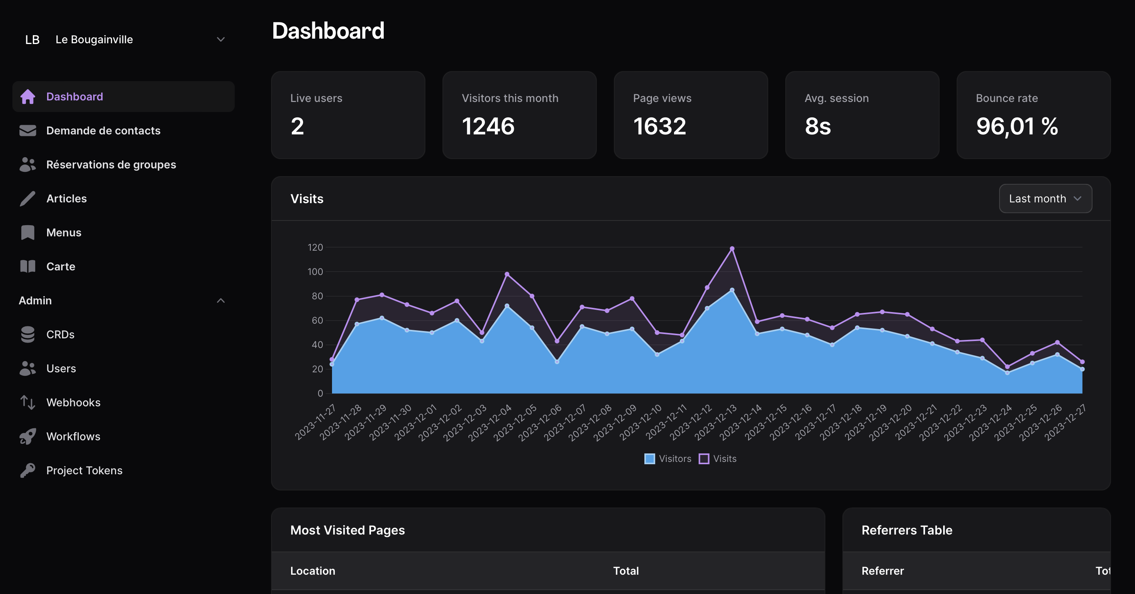This screenshot has height=594, width=1135.
Task: Click the Project Tokens key icon
Action: tap(27, 470)
